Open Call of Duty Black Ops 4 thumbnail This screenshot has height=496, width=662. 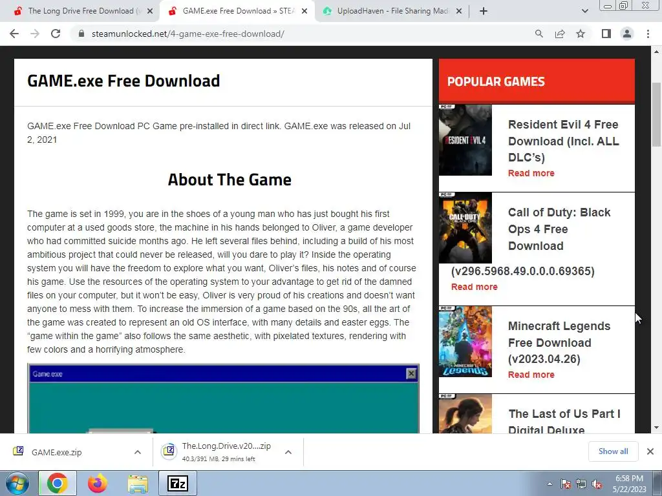(x=465, y=228)
